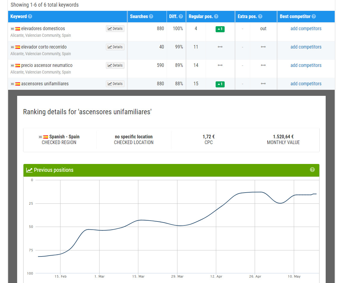This screenshot has width=338, height=283.
Task: Add competitors for precio ascensor neumatico
Action: 306,65
